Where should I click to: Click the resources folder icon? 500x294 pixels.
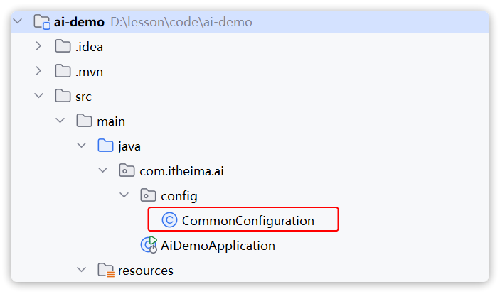[x=106, y=270]
